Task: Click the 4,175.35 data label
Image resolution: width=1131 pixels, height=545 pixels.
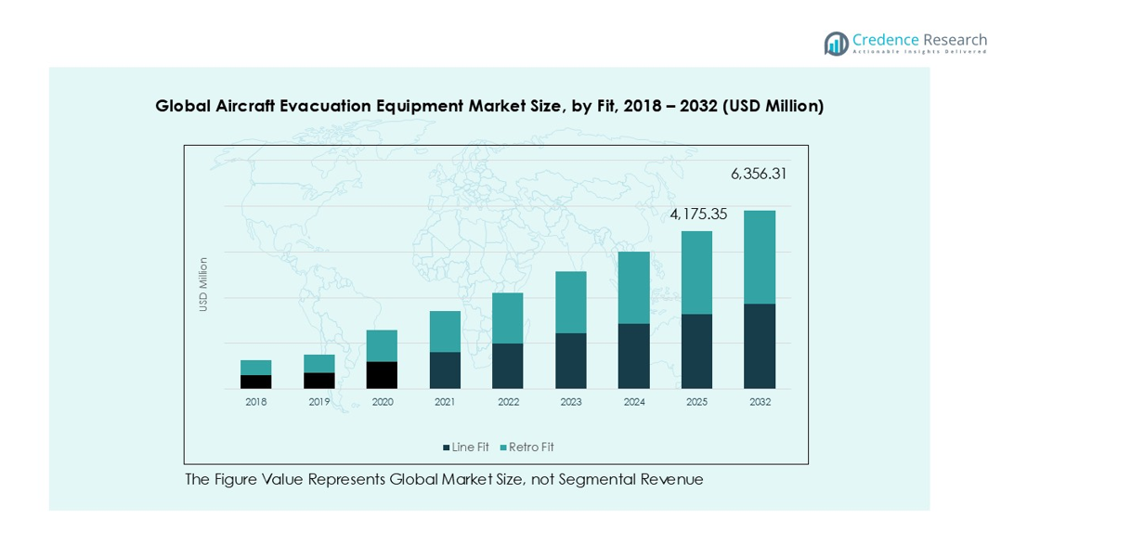Action: coord(698,214)
